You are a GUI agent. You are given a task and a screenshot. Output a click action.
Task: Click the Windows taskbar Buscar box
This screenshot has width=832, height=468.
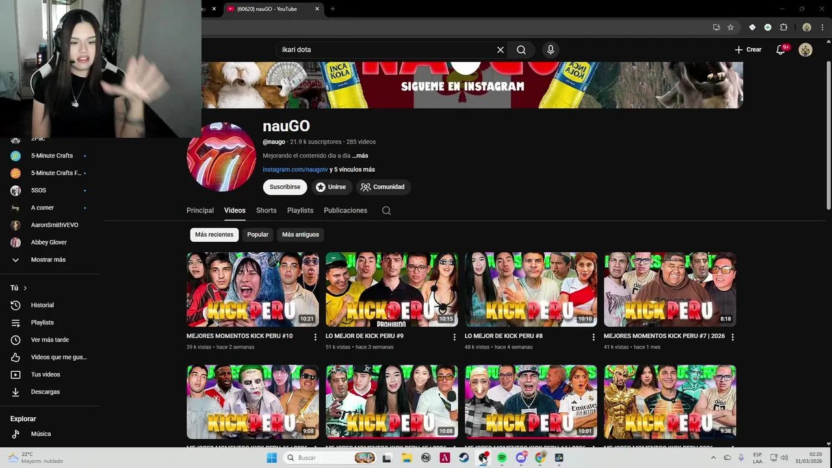click(330, 458)
